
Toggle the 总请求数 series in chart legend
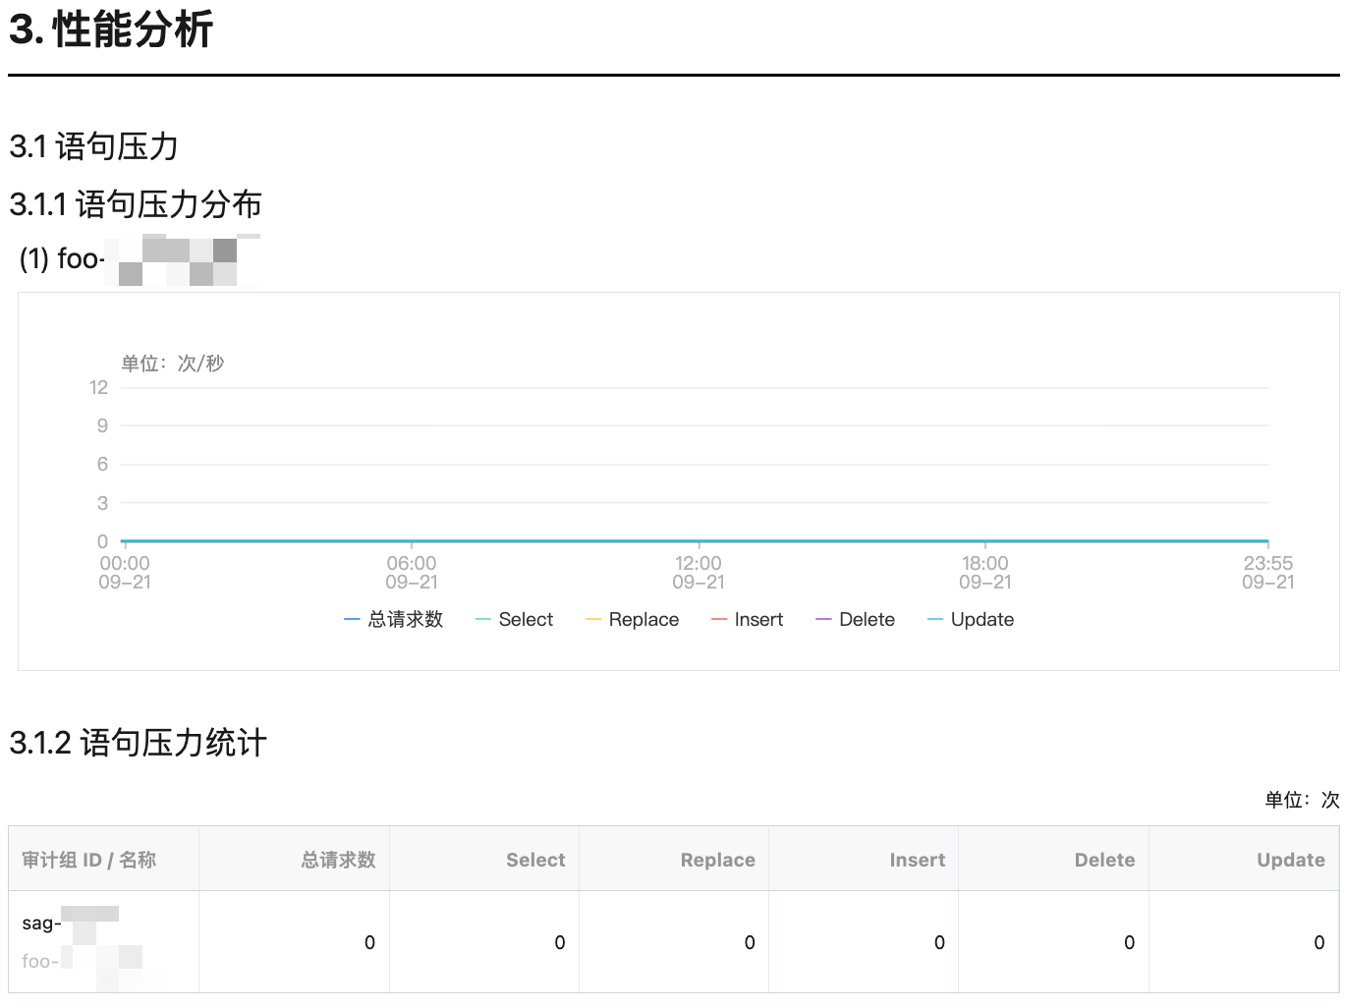395,620
